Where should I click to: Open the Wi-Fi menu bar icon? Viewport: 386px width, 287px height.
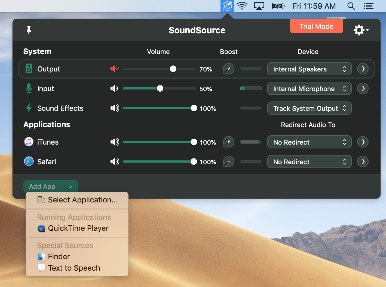[x=242, y=6]
